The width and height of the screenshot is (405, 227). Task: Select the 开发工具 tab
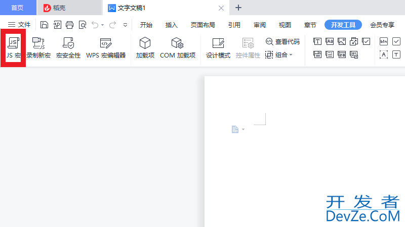(x=343, y=25)
